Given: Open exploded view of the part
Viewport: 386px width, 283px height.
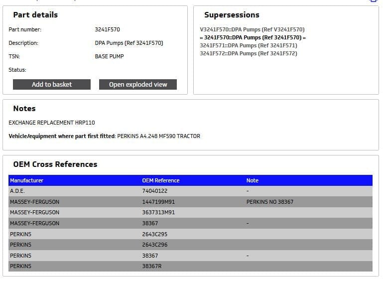Looking at the screenshot, I should pyautogui.click(x=138, y=85).
